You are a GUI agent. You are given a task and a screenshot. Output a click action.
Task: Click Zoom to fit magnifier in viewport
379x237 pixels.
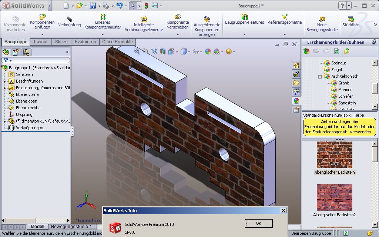coord(137,51)
